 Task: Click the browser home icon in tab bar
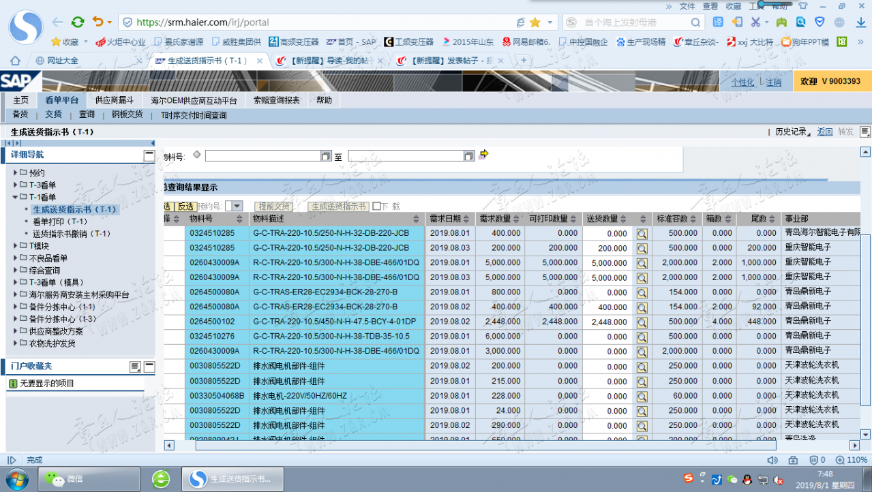pyautogui.click(x=15, y=61)
